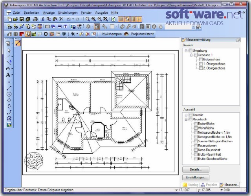This screenshot has width=251, height=196.
Task: Click the highlighted orange curve tool button
Action: (x=18, y=43)
